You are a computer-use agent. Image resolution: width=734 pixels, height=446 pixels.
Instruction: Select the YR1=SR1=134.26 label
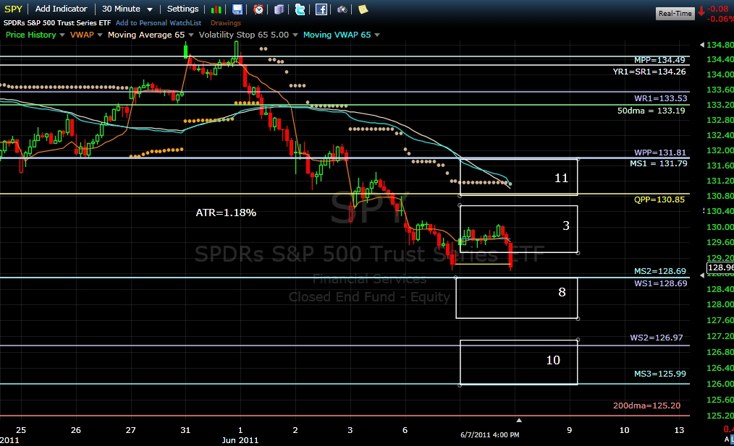pos(649,72)
